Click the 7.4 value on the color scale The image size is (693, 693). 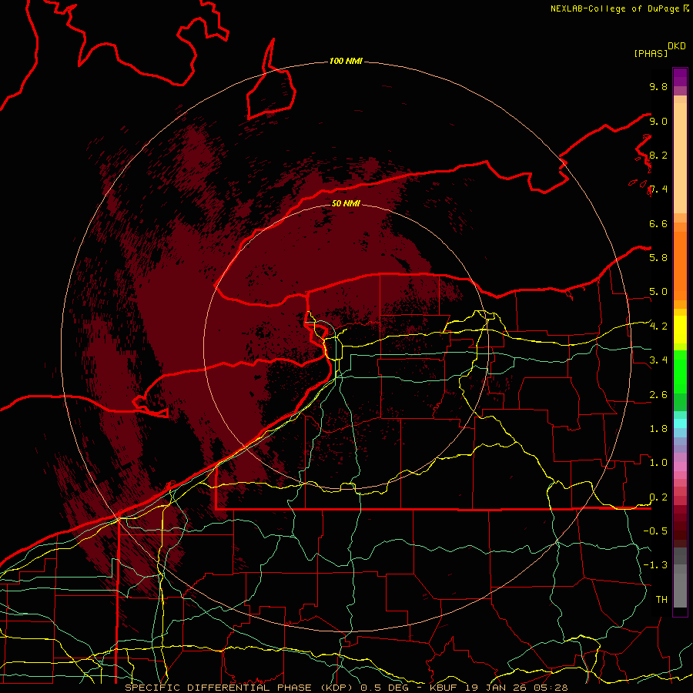tap(658, 189)
